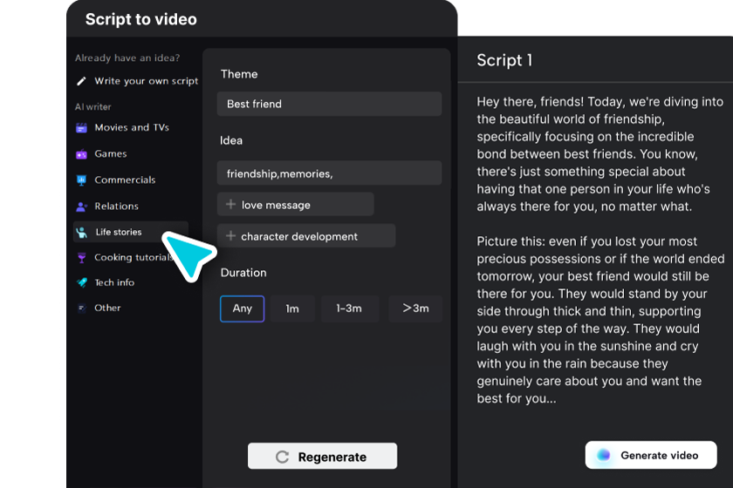Click the AI writer section label
The width and height of the screenshot is (733, 488).
tap(93, 107)
